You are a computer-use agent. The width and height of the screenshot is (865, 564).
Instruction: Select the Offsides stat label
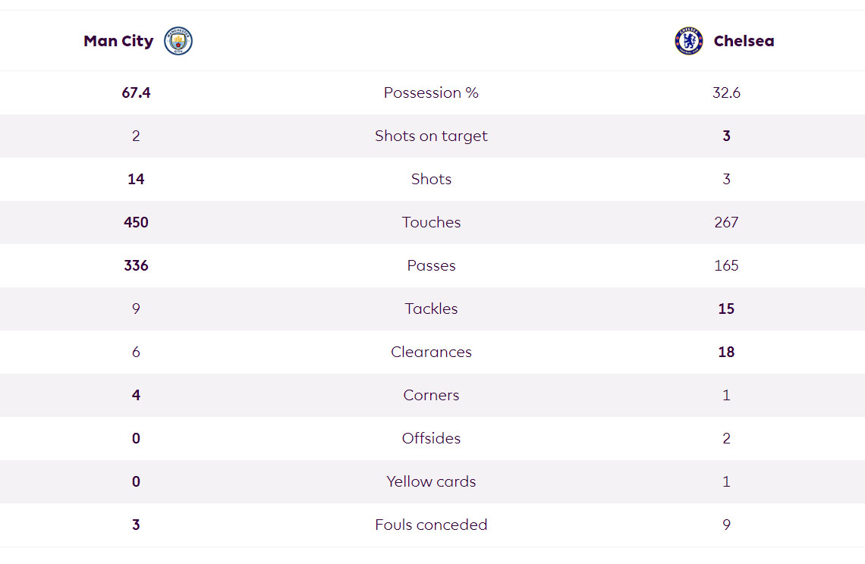point(431,438)
